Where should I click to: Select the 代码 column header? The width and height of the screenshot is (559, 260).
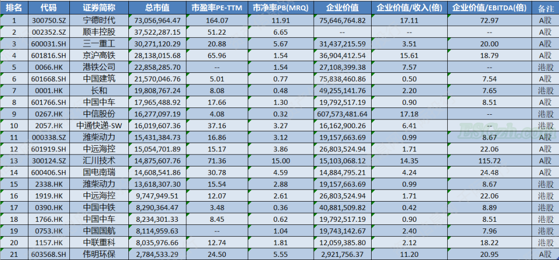[x=49, y=7]
